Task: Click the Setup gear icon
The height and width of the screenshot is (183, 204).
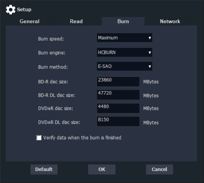Action: (11, 10)
